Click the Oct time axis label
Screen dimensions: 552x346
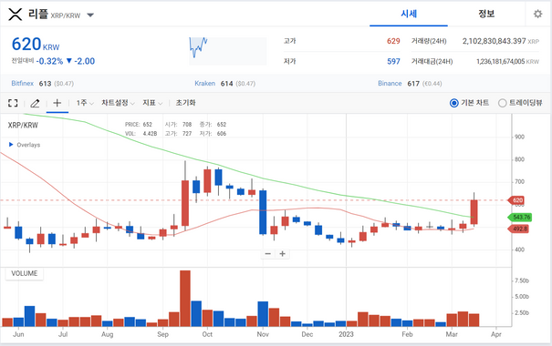point(207,334)
